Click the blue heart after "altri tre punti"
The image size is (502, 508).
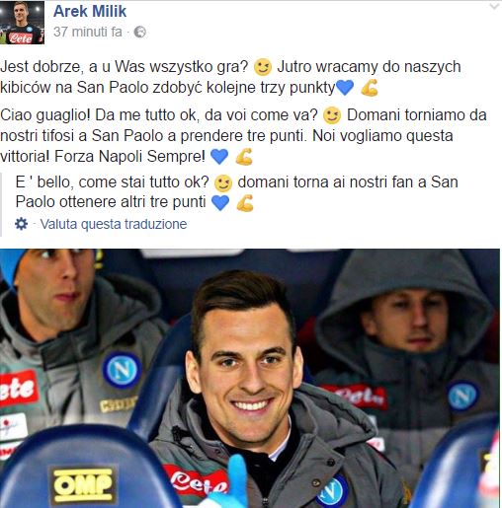click(x=220, y=202)
